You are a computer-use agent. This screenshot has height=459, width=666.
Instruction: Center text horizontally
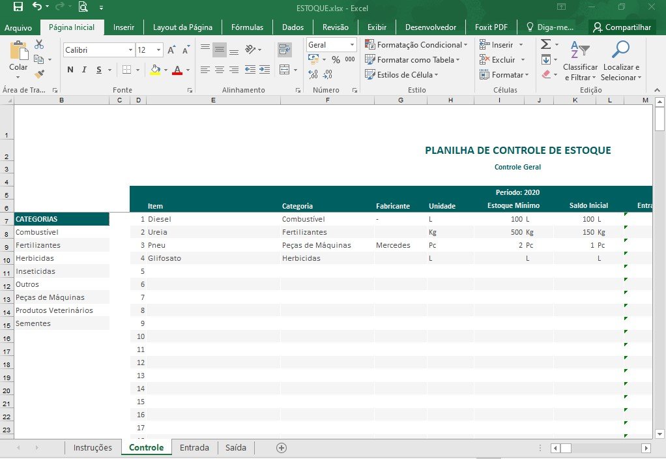(x=220, y=70)
